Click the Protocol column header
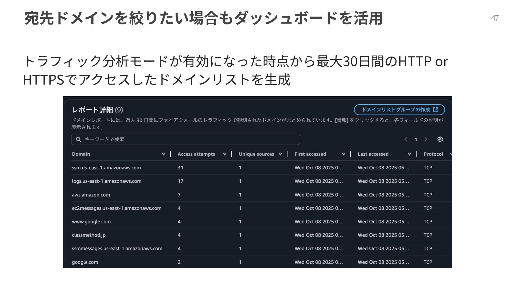Viewport: 513px width, 288px height. 433,154
